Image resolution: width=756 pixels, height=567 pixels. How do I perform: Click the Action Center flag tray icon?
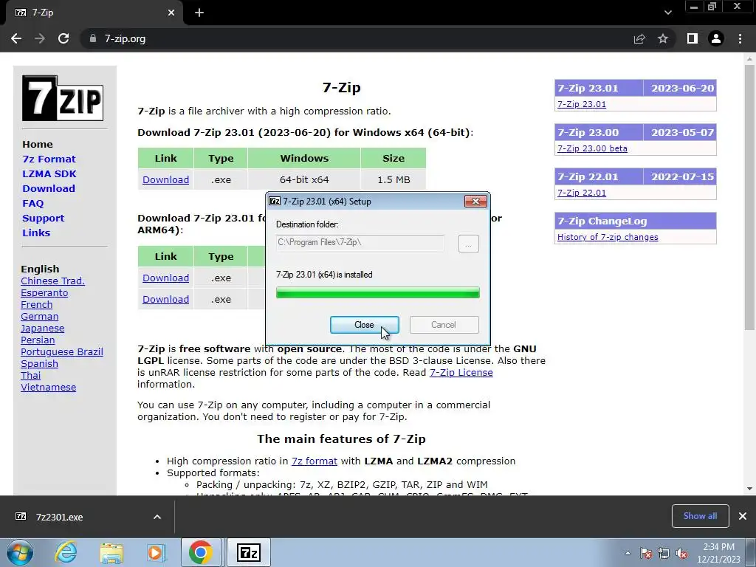coord(646,553)
